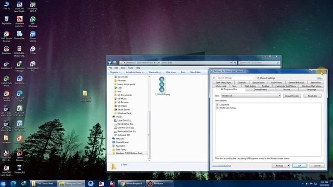
Task: Click Slide show in Explorer toolbar
Action: pyautogui.click(x=171, y=72)
